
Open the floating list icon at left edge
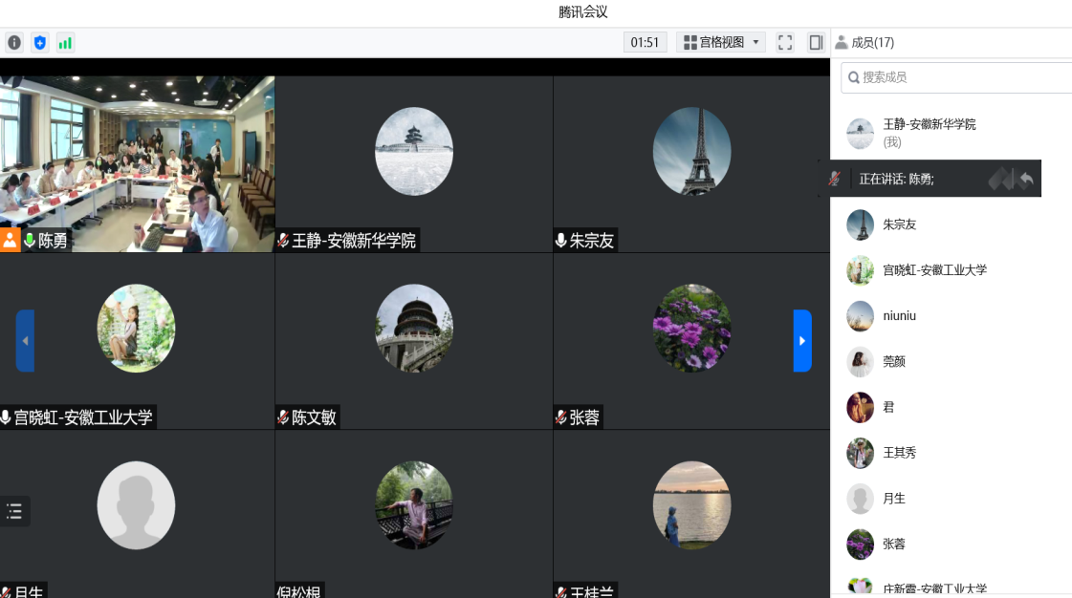click(x=14, y=511)
